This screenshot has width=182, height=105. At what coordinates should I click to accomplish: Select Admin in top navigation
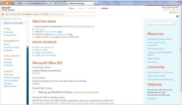pyautogui.click(x=105, y=8)
